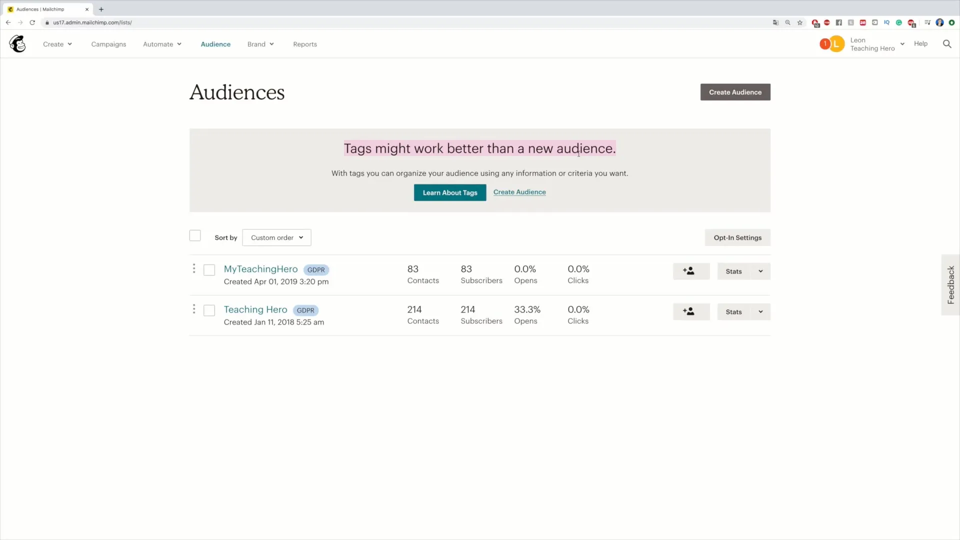
Task: Click the add contact icon for MyTeachingHero
Action: click(x=690, y=271)
